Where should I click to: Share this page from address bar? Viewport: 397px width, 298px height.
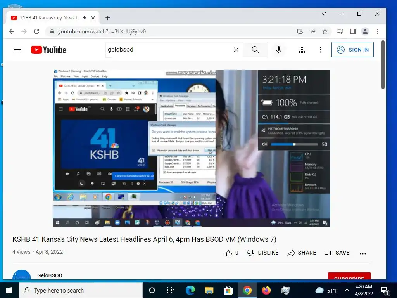[x=312, y=31]
